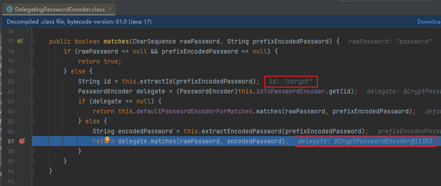The width and height of the screenshot is (441, 186).
Task: Click the fold end marker at line 88
Action: click(32, 151)
